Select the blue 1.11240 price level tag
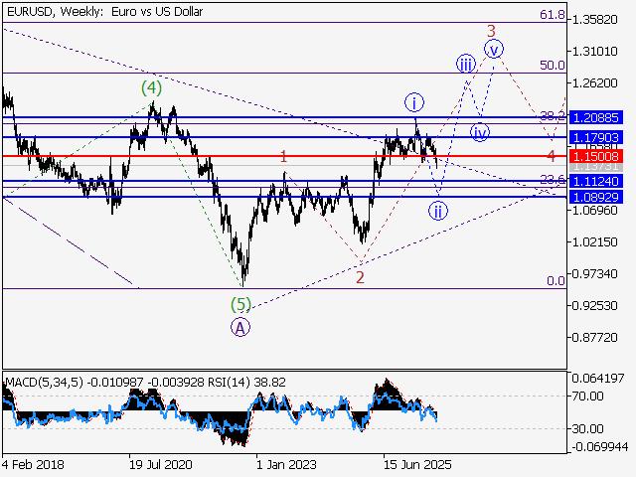 596,181
